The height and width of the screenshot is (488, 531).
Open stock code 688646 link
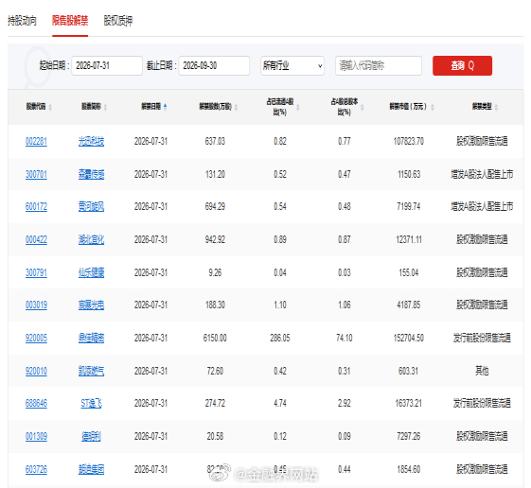36,404
